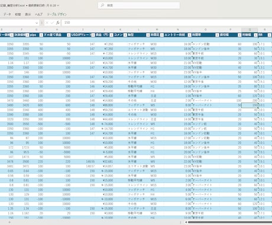Screen dimensions: 272x225
Task: Click the formula bar confirm checkmark icon
Action: pos(52,22)
